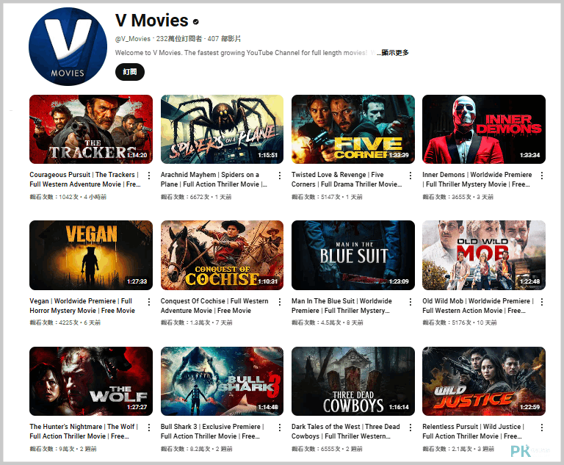564x465 pixels.
Task: Open title link Old Wild Mob | Worldwide Premiere
Action: [478, 306]
